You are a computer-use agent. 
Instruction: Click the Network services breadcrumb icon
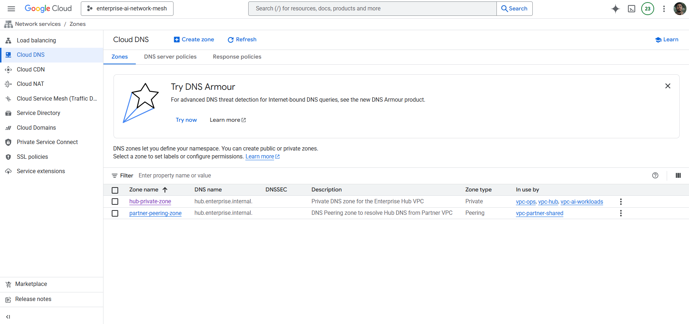point(8,24)
